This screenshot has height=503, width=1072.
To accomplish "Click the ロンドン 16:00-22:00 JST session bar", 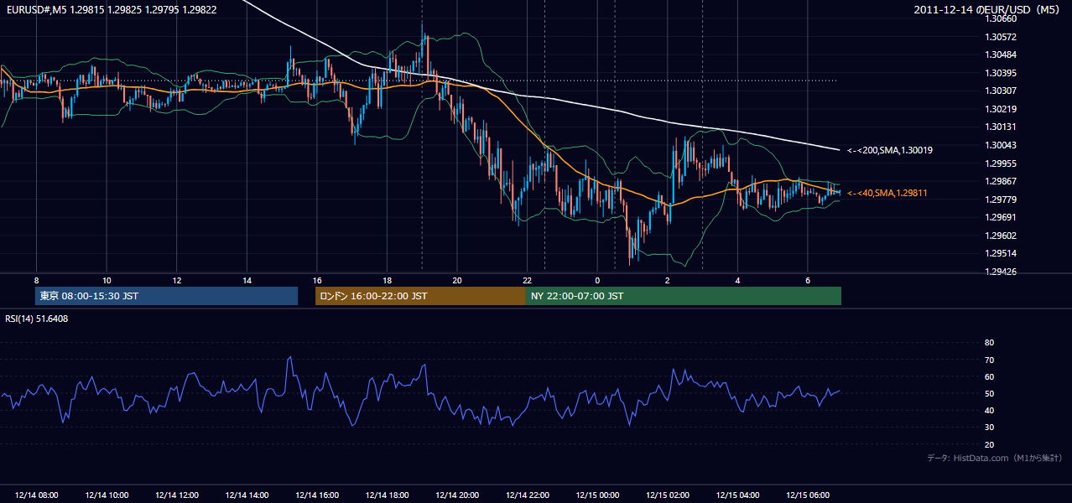I will point(420,296).
